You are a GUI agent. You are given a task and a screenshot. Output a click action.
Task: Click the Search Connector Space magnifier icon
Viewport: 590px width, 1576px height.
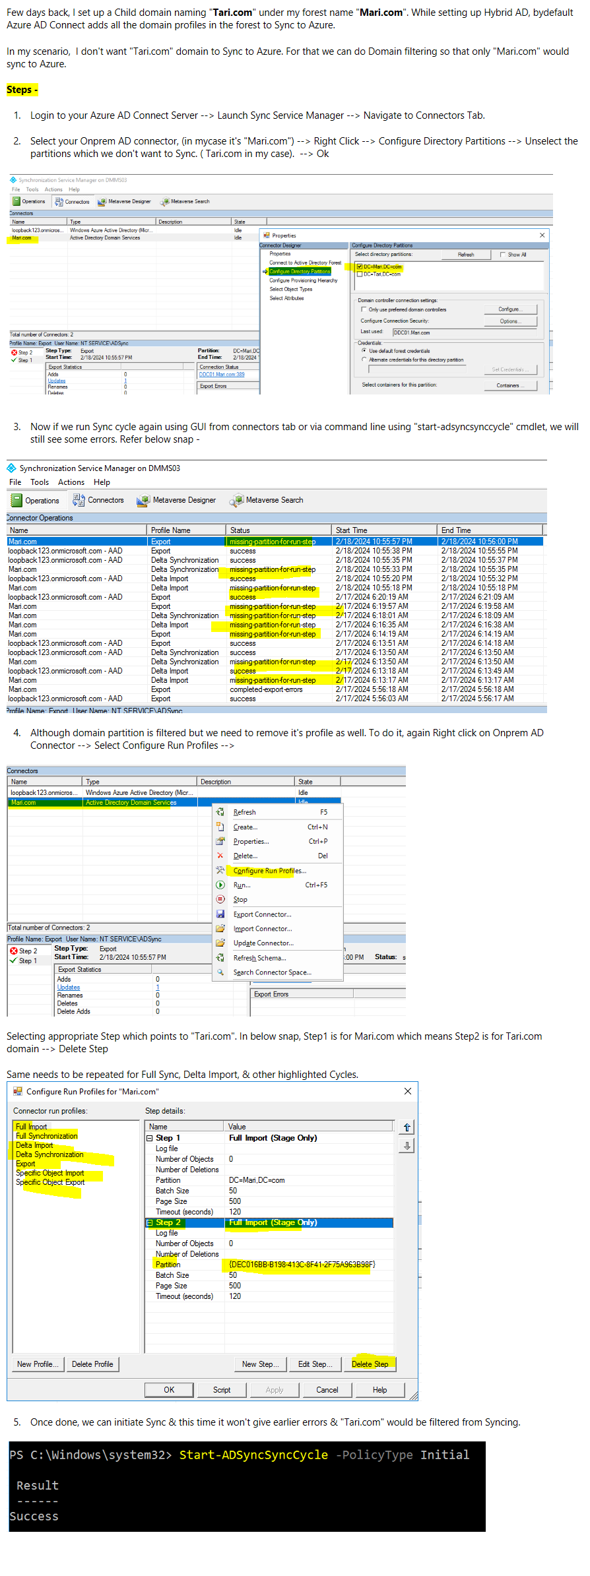(220, 972)
